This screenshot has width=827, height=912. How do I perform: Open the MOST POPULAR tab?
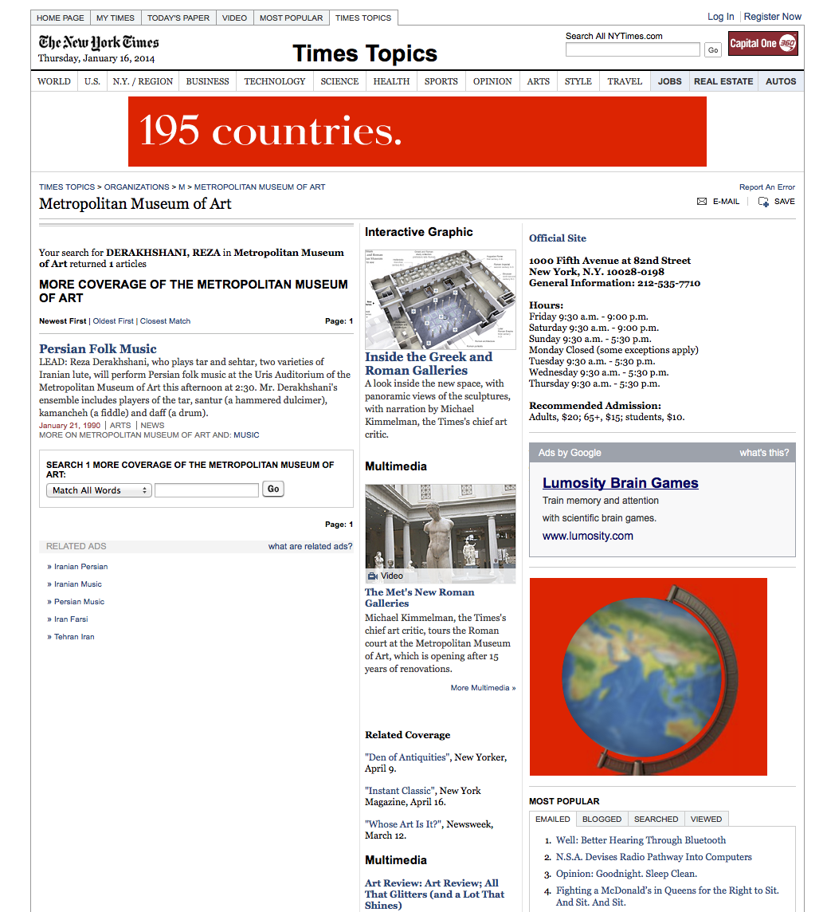(x=291, y=18)
